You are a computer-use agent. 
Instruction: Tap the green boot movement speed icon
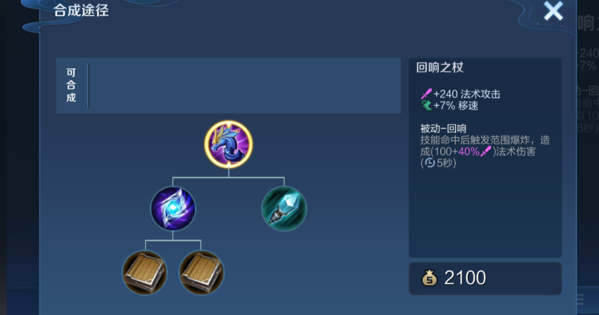426,105
